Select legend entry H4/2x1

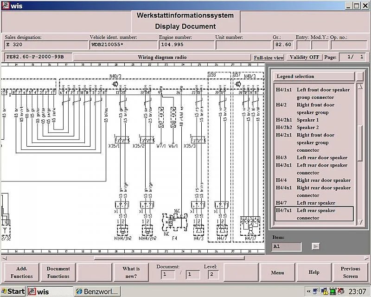tap(314, 142)
